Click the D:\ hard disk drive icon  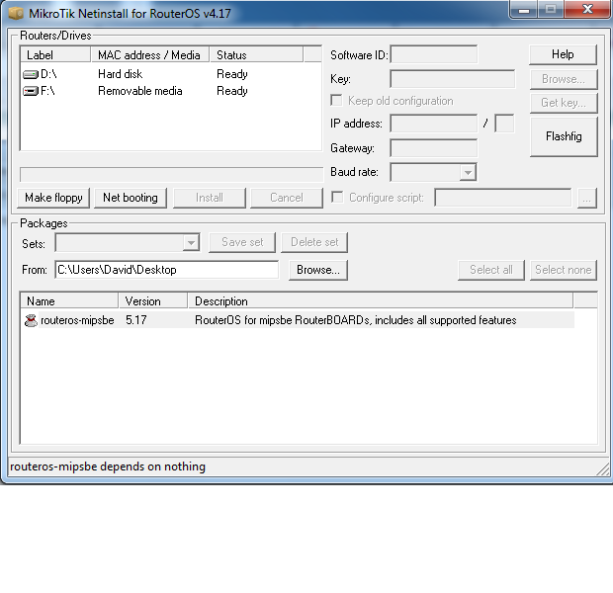pos(31,74)
